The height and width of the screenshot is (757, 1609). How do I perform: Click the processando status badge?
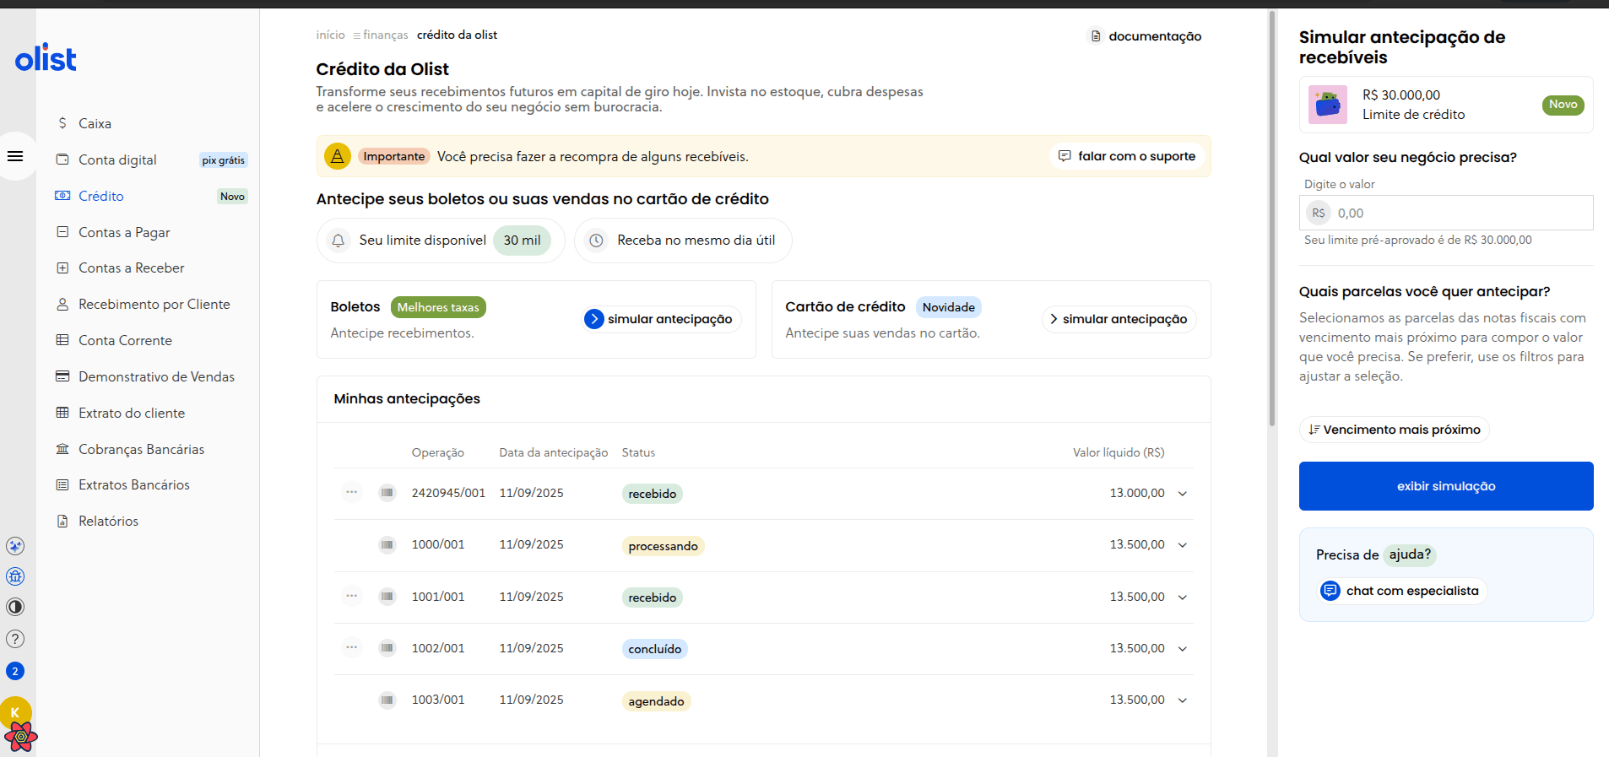[x=663, y=546]
